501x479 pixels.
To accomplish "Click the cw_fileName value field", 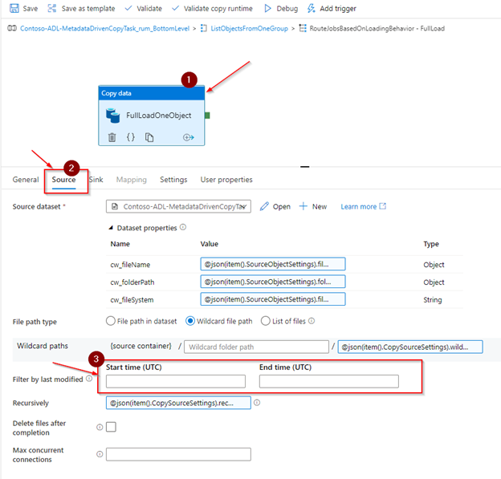I will pyautogui.click(x=273, y=264).
